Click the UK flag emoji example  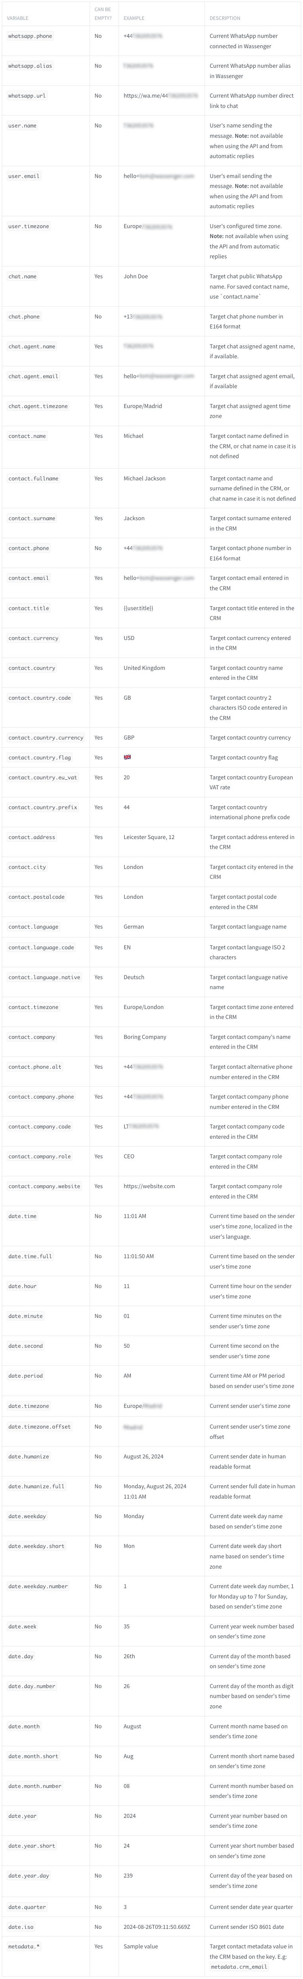pyautogui.click(x=127, y=758)
